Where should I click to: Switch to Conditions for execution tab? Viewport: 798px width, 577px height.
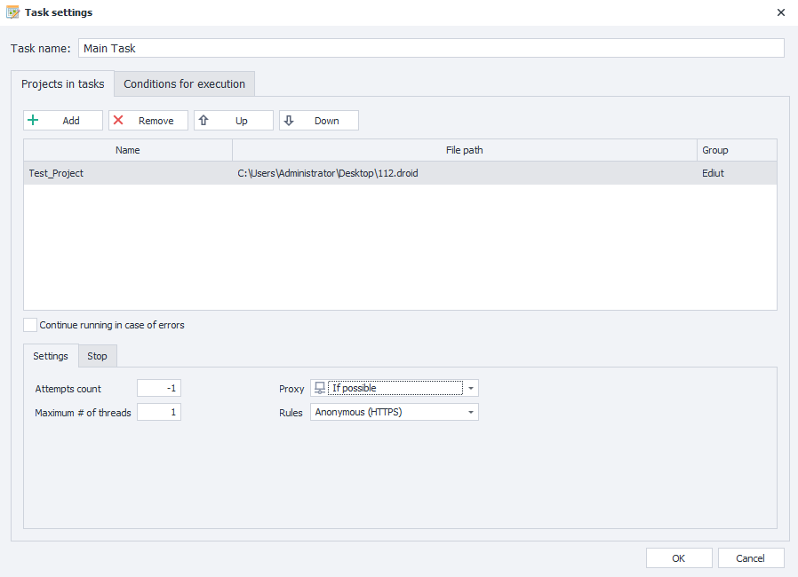click(x=184, y=83)
